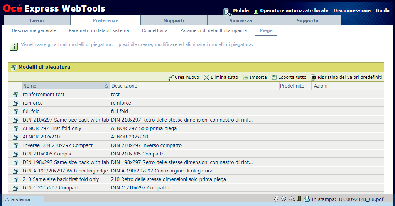
Task: Click the paper sheet status icon
Action: coord(276,199)
